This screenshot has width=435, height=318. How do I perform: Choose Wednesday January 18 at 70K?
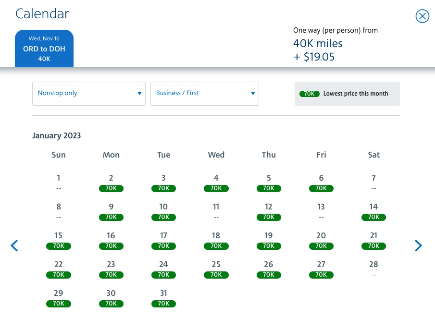(x=216, y=241)
